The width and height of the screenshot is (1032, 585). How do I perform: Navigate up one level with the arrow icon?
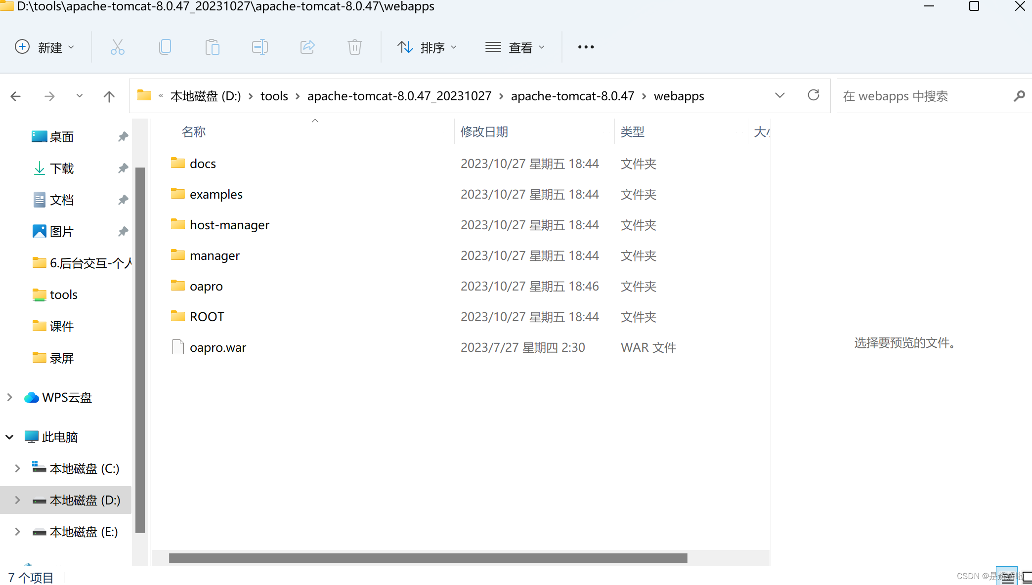tap(109, 96)
